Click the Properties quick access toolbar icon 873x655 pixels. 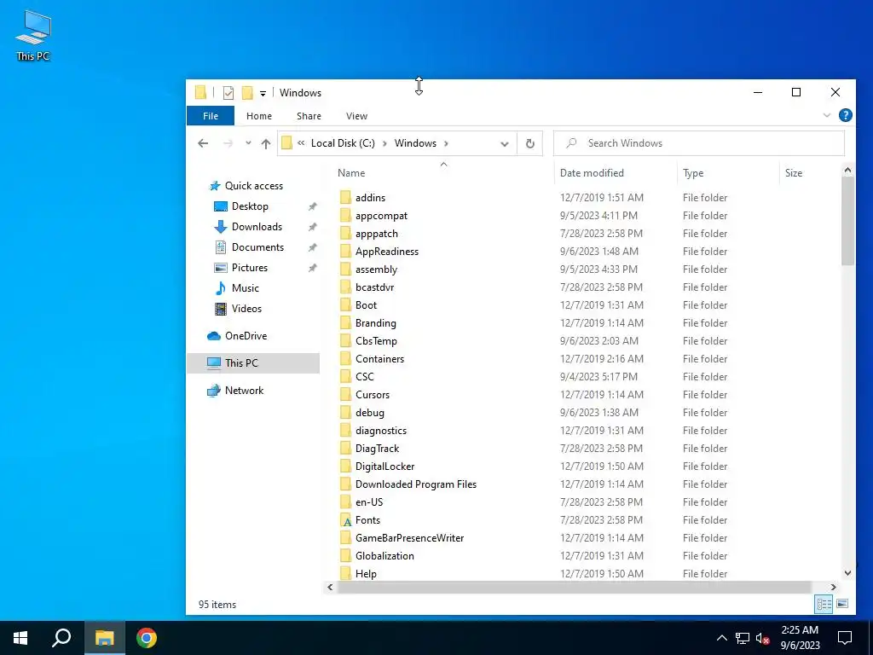(x=228, y=93)
